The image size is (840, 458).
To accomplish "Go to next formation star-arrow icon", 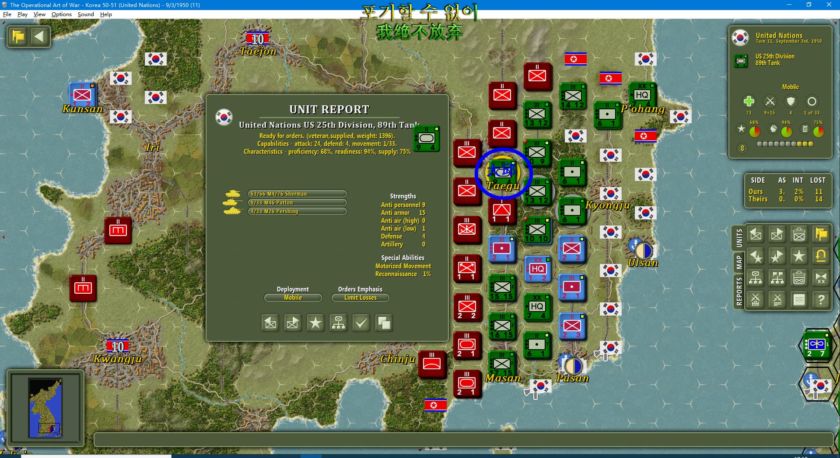I will (x=777, y=256).
